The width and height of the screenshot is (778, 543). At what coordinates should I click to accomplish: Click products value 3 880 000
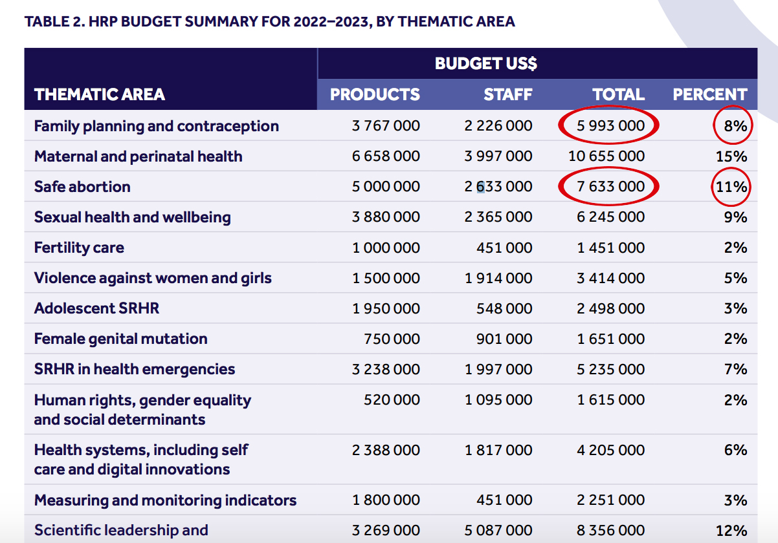386,217
